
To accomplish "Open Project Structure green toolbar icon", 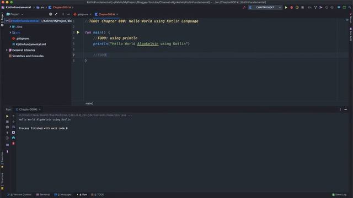I will (x=344, y=7).
